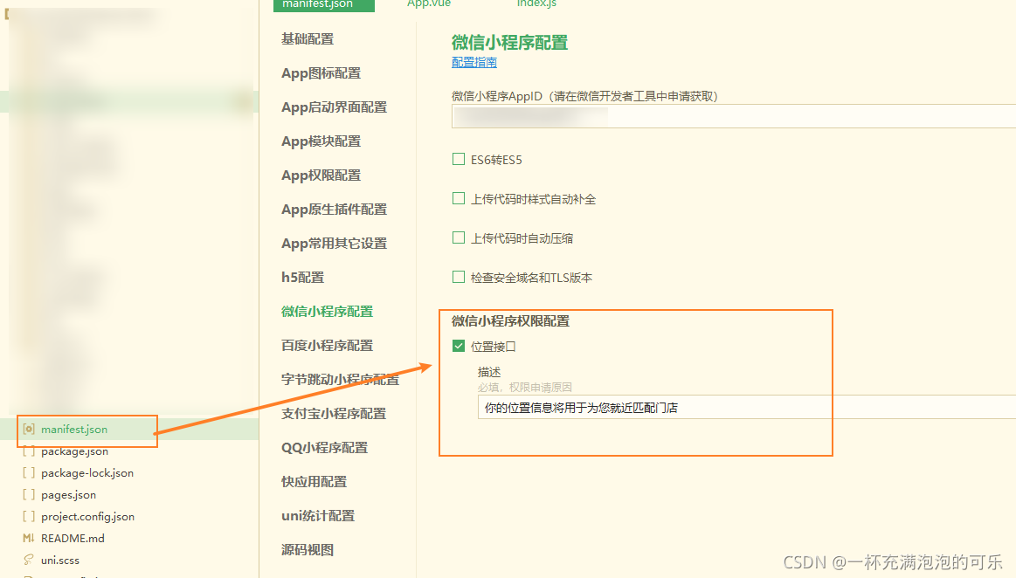The image size is (1016, 578).
Task: Select README.md in the file tree
Action: coord(73,539)
